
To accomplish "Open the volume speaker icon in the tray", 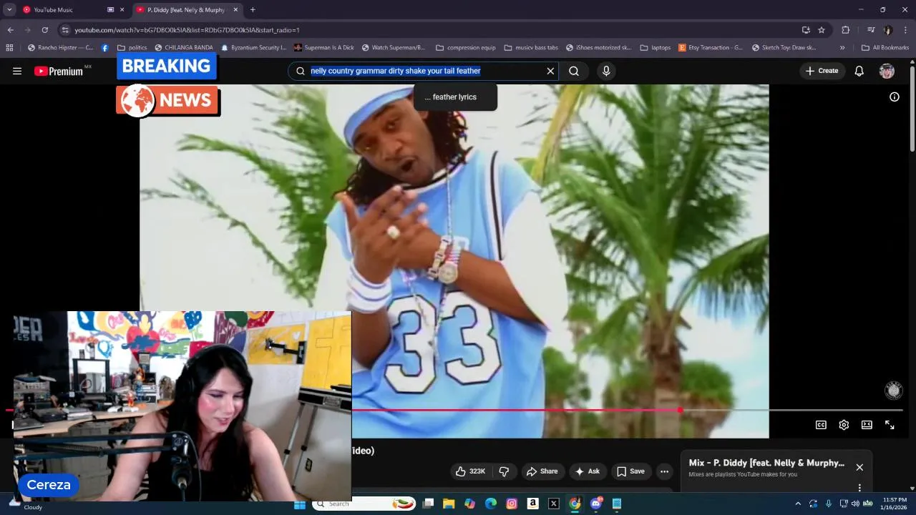I will click(x=855, y=504).
